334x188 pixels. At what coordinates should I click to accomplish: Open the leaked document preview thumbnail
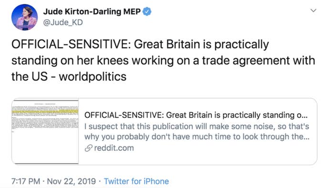click(45, 132)
